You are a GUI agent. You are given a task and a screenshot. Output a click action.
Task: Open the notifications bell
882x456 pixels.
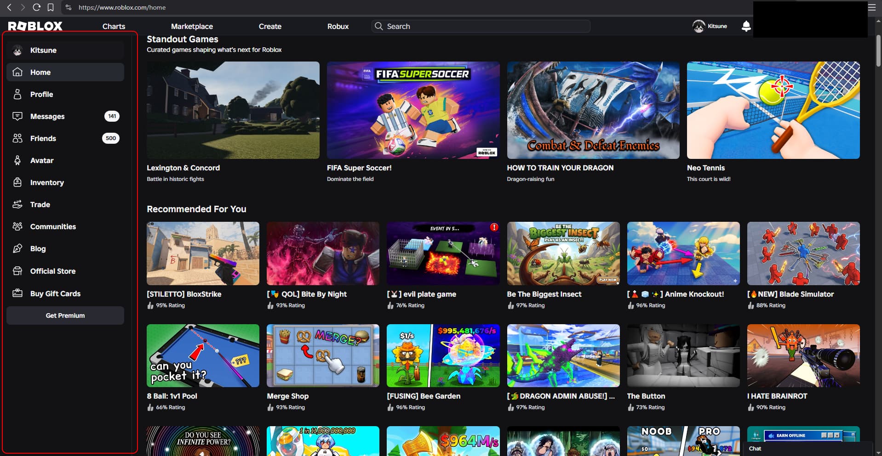pyautogui.click(x=746, y=26)
